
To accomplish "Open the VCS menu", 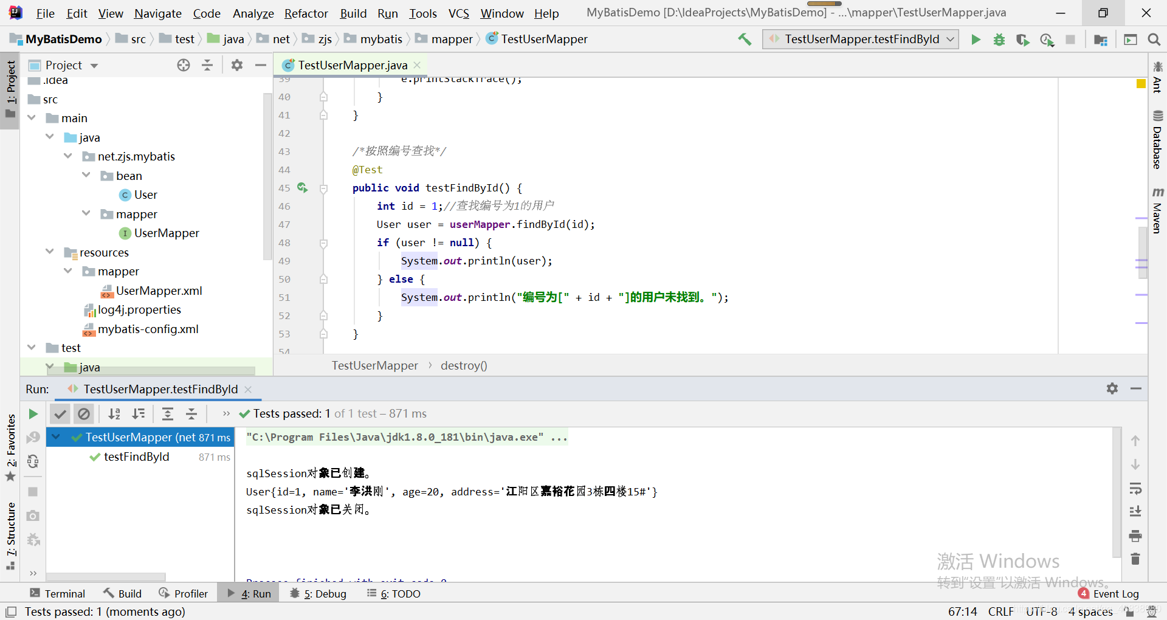I will pyautogui.click(x=459, y=13).
